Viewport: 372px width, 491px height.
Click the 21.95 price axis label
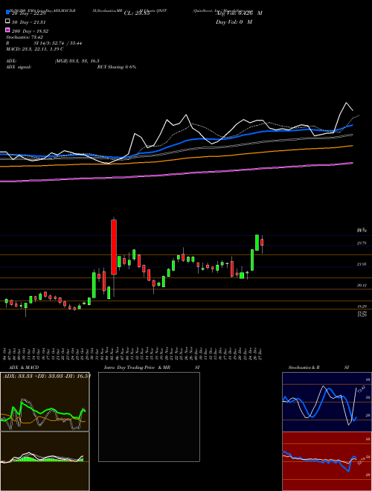[x=362, y=264]
